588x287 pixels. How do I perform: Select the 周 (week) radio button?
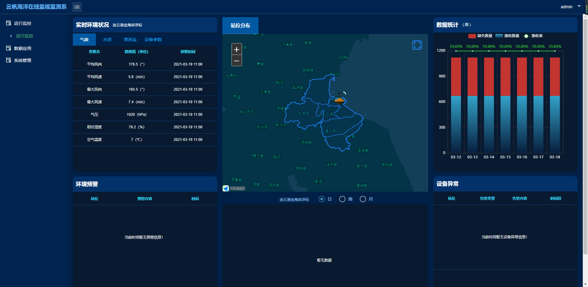[342, 199]
